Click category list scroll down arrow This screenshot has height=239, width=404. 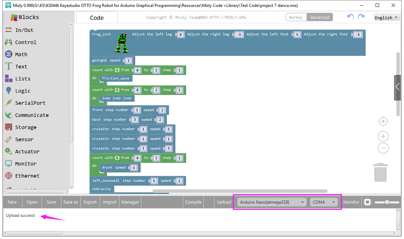point(71,187)
